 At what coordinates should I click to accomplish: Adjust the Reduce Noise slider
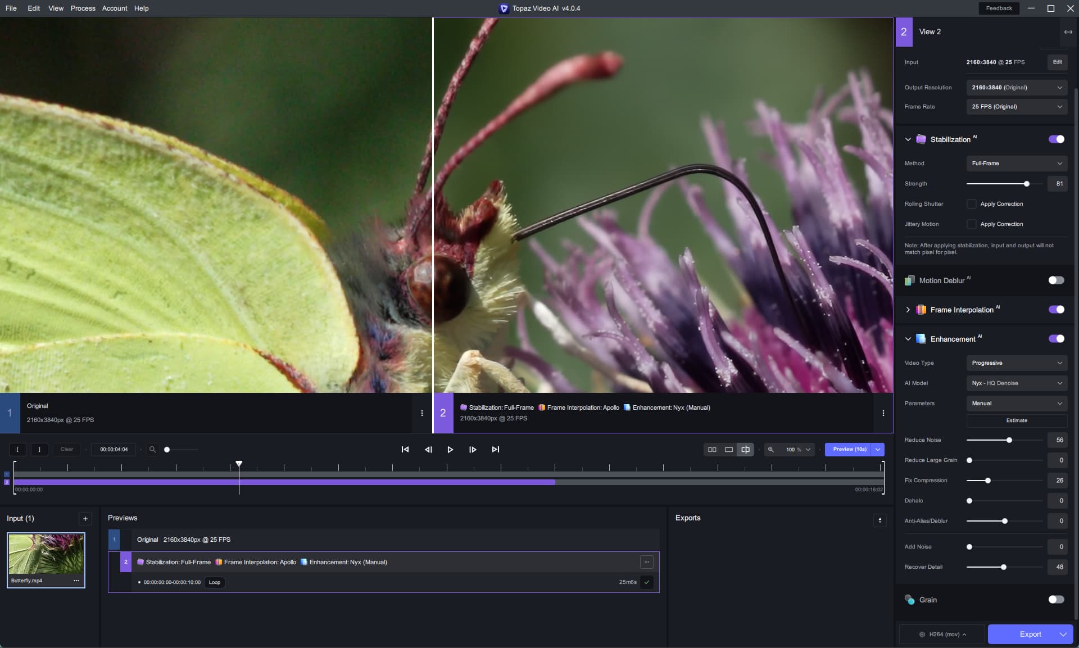tap(1009, 440)
